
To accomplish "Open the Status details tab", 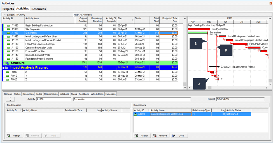I will [x=17, y=94].
